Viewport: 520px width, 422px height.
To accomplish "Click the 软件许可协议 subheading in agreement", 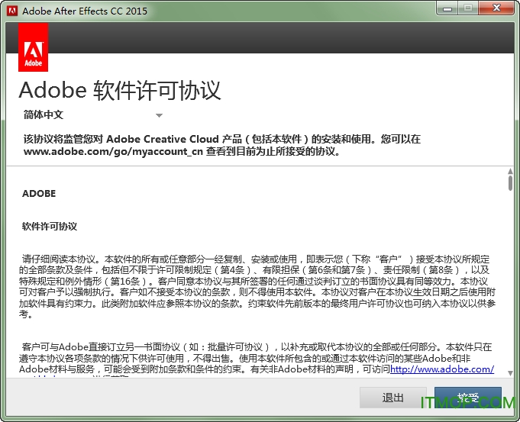I will (x=50, y=227).
